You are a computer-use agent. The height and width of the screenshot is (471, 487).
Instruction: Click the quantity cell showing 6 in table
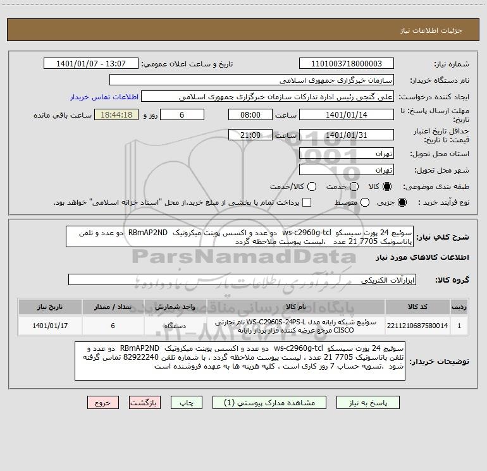113,326
